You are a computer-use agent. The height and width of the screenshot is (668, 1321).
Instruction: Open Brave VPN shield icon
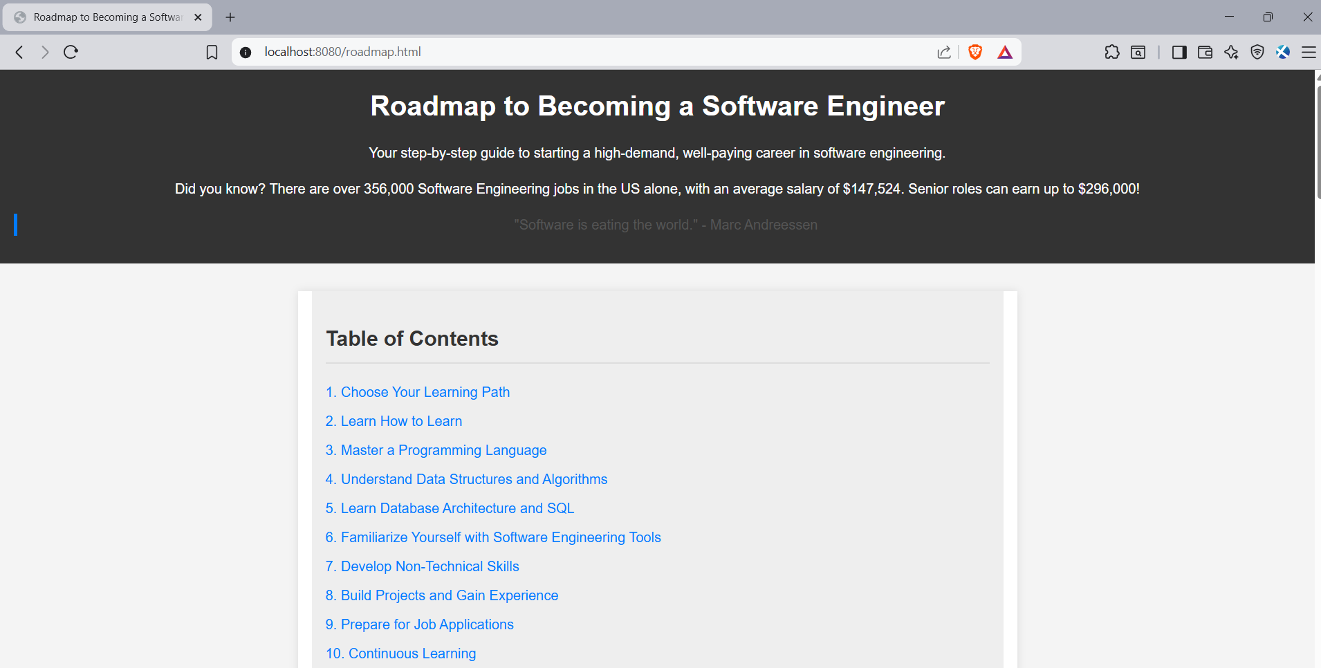click(1257, 52)
